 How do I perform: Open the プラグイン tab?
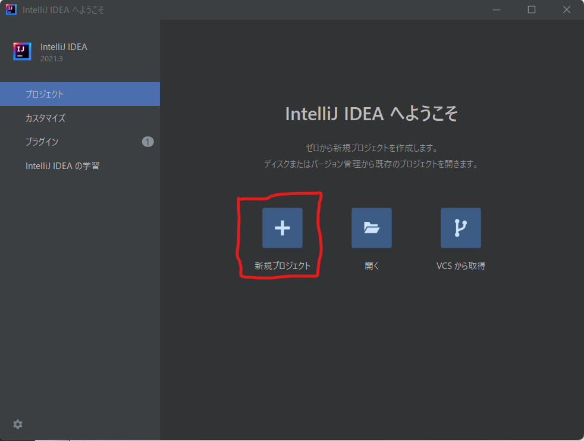tap(80, 142)
